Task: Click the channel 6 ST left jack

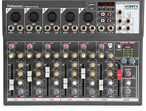Action: coord(101,28)
